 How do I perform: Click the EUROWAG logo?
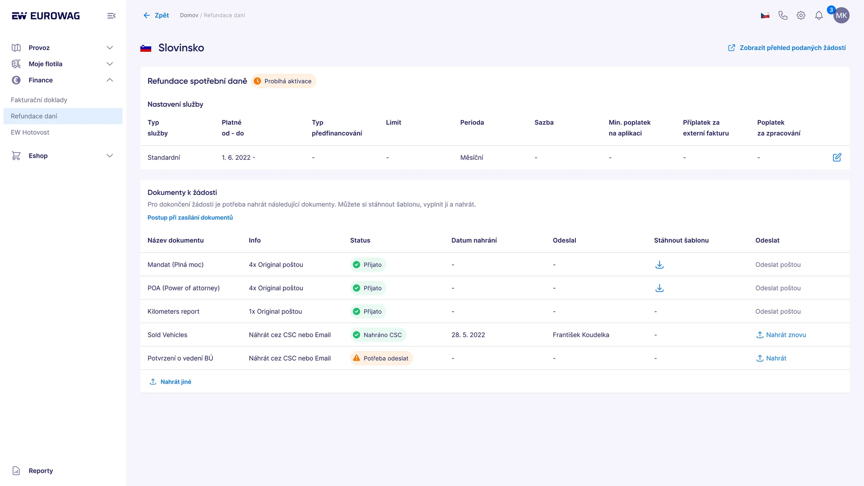coord(46,16)
